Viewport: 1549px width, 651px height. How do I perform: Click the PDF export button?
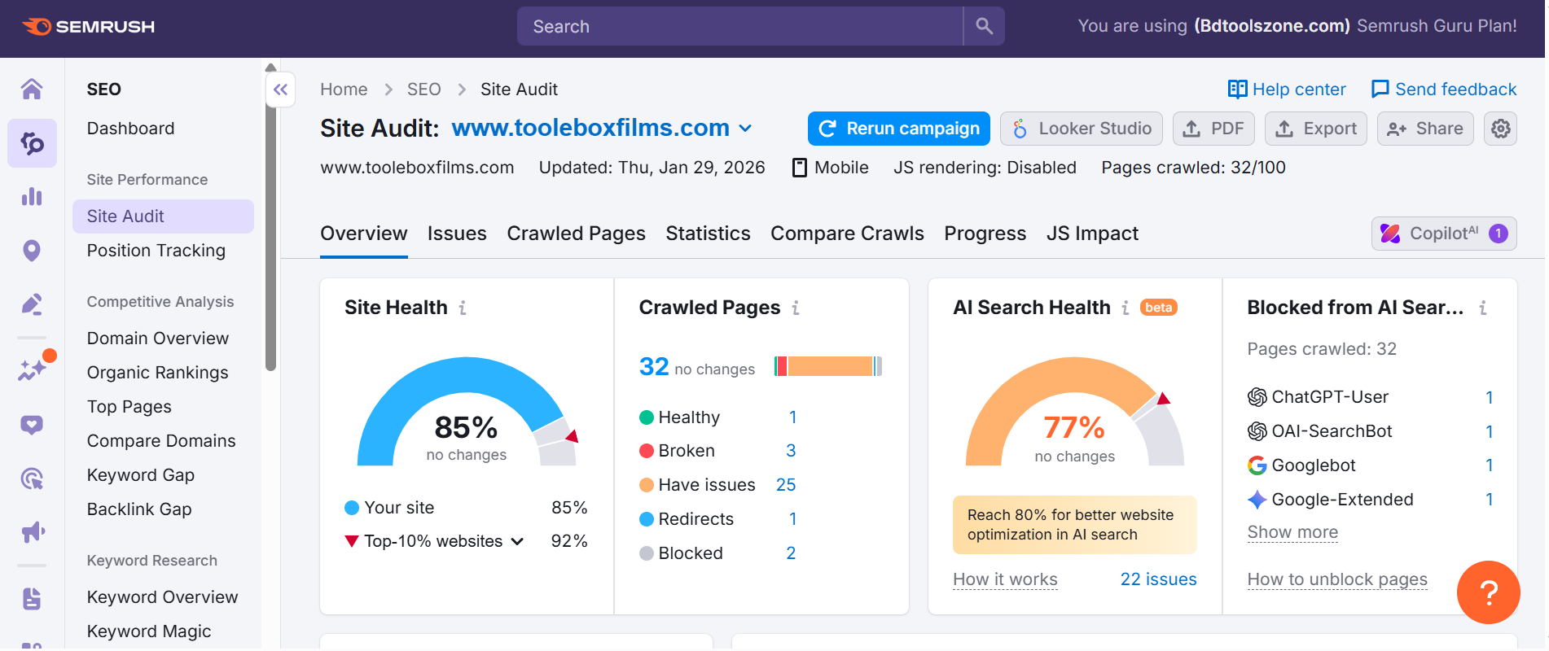(x=1214, y=129)
